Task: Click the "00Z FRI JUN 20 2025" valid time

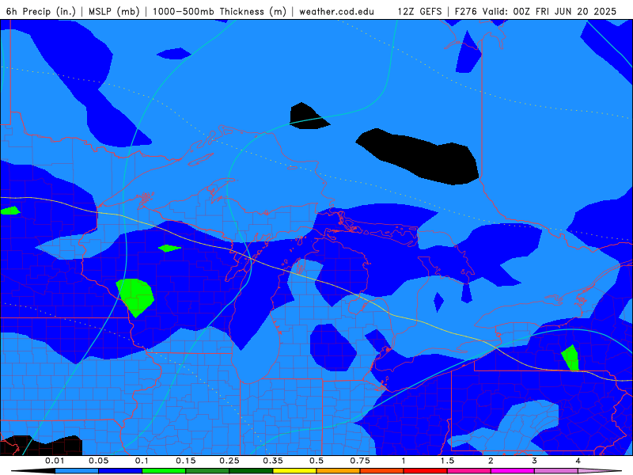Action: tap(565, 11)
